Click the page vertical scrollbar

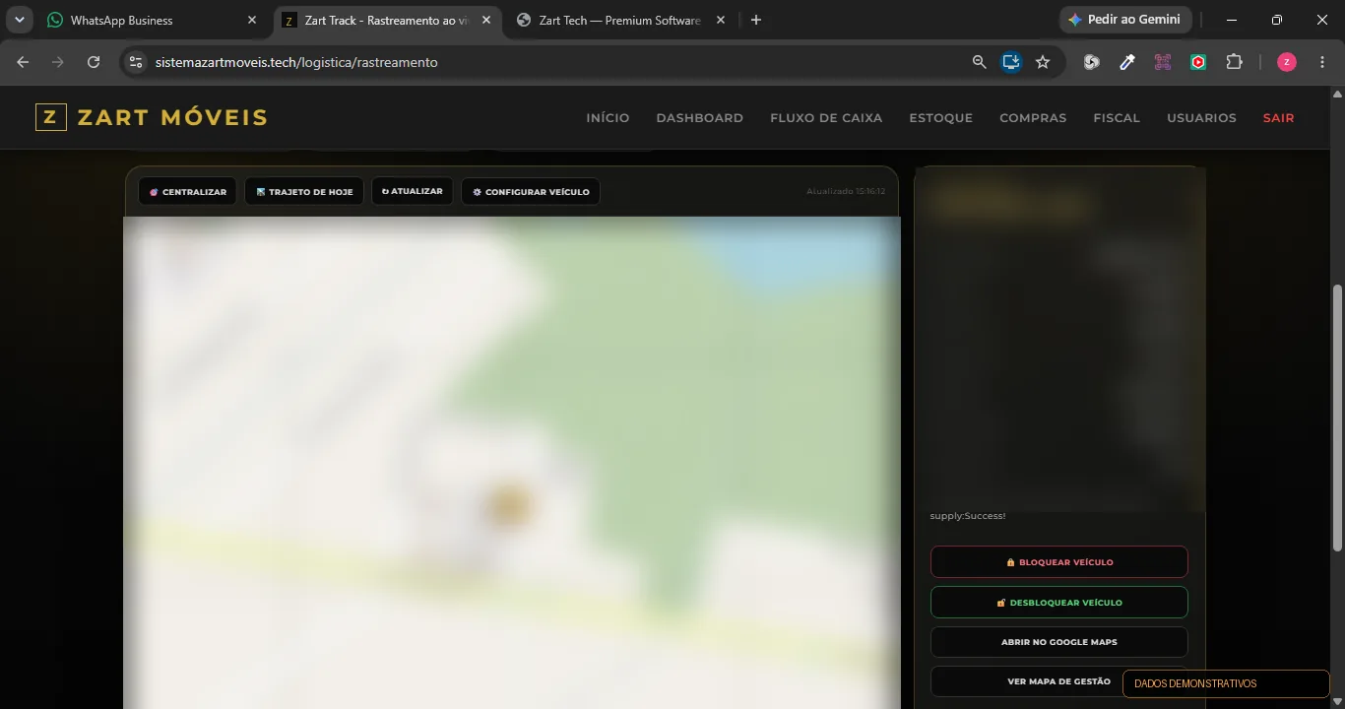click(1337, 418)
